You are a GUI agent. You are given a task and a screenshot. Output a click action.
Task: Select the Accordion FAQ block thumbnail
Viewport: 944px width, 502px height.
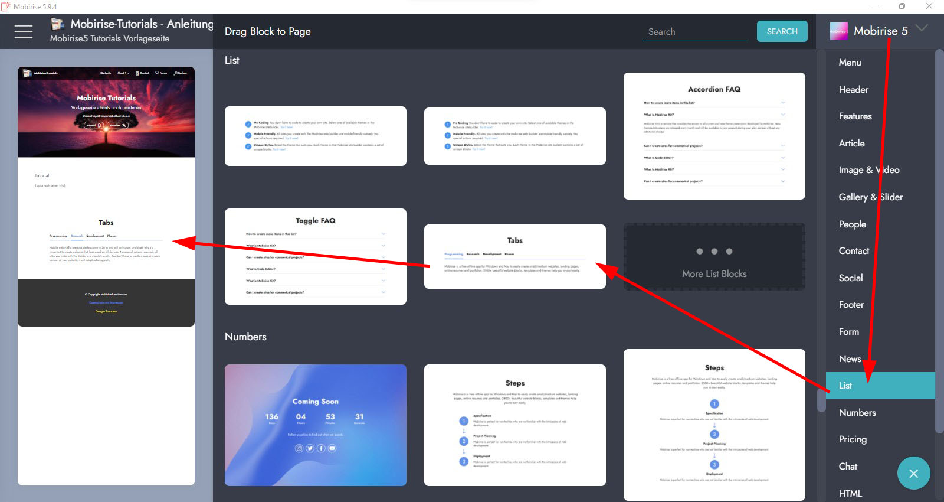tap(714, 136)
